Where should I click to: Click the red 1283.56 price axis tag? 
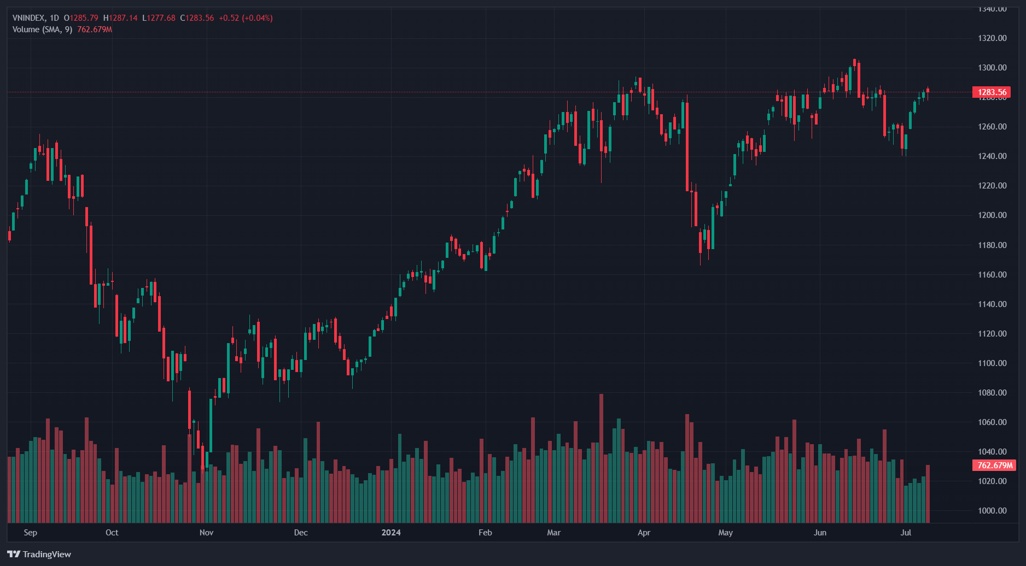tap(992, 92)
